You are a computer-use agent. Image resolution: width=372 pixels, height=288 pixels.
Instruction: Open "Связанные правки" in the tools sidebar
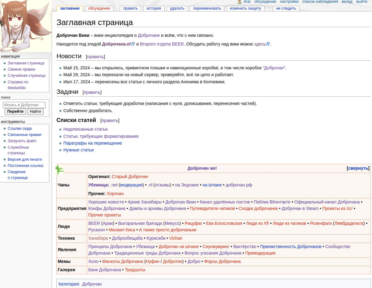click(24, 135)
